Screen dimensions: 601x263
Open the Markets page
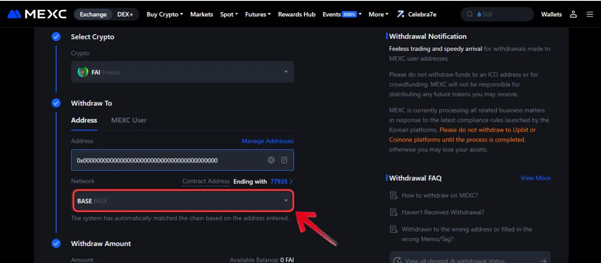[202, 14]
